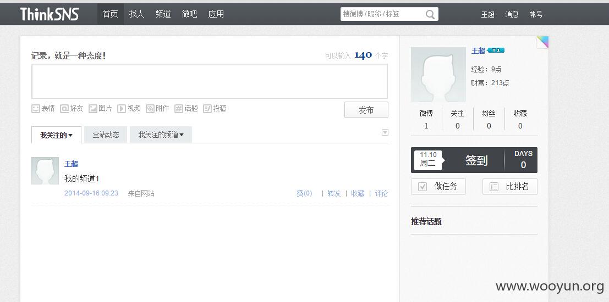Click the 比排名 button
This screenshot has width=609, height=302.
[510, 187]
